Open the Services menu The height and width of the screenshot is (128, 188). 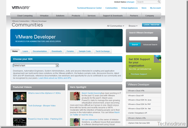point(91,16)
